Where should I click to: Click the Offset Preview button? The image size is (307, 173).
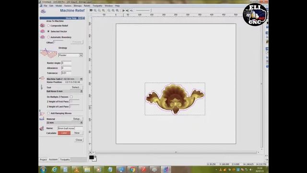pos(77,42)
